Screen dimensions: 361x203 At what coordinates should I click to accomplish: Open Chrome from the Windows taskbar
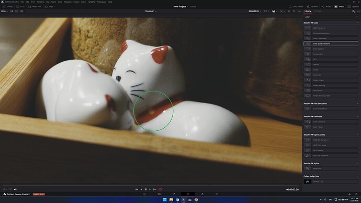click(196, 200)
